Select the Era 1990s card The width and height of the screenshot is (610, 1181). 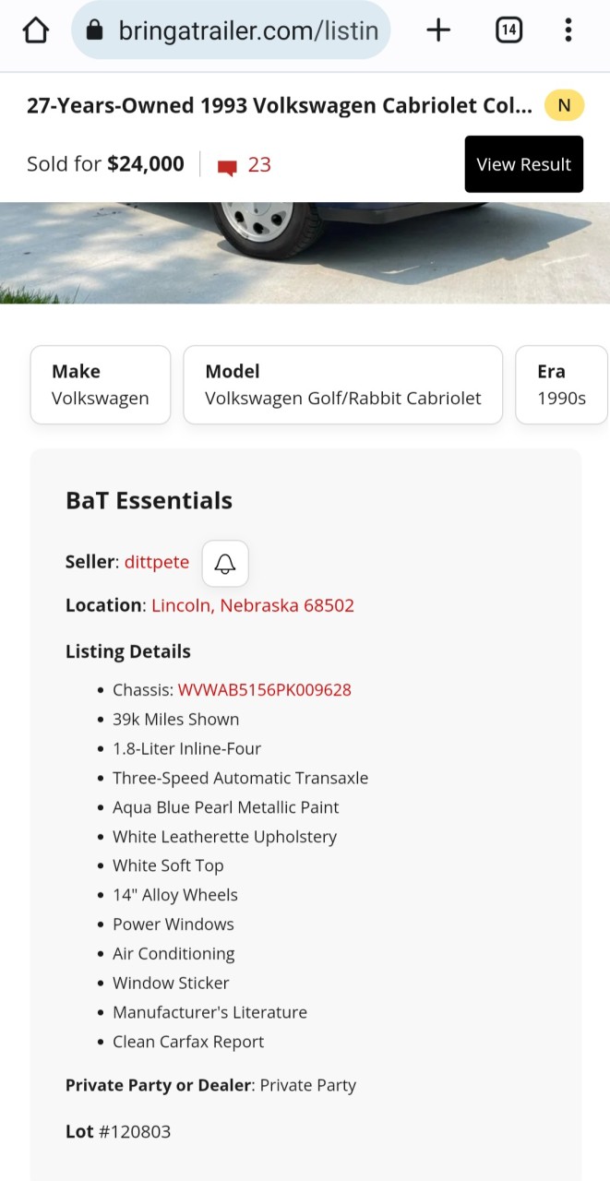(x=561, y=385)
